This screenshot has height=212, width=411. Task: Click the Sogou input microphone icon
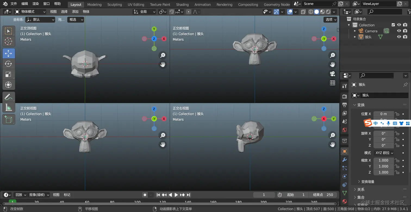tap(388, 123)
